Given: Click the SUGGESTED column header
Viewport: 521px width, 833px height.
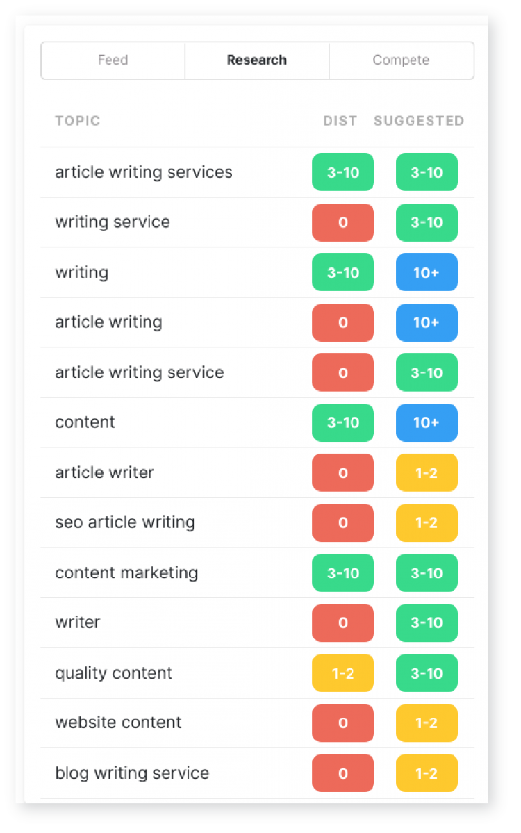Looking at the screenshot, I should [419, 121].
